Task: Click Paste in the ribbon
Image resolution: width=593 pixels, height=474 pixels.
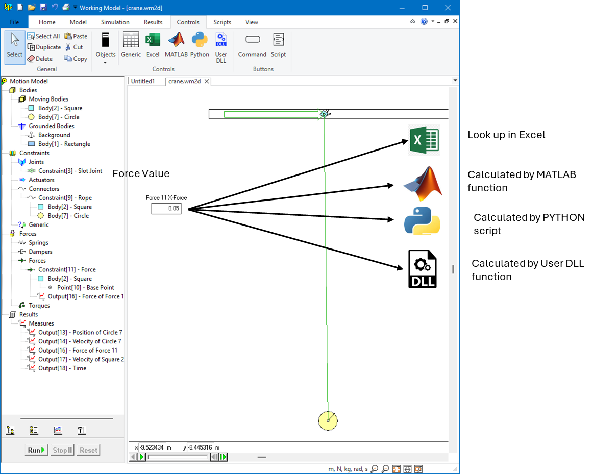Action: point(76,36)
